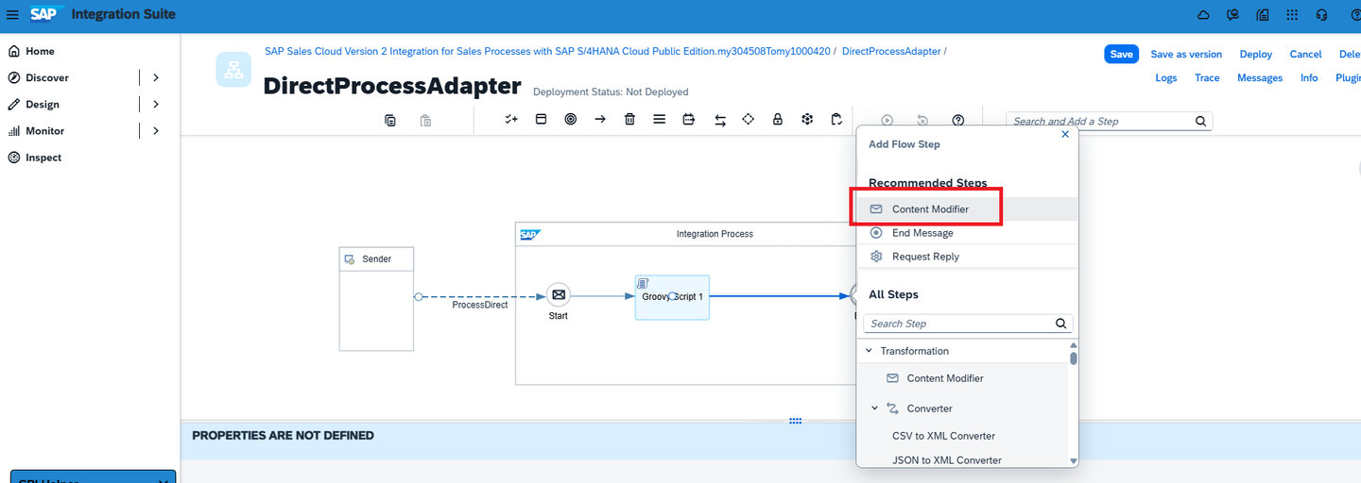Select the Start message event

click(559, 295)
